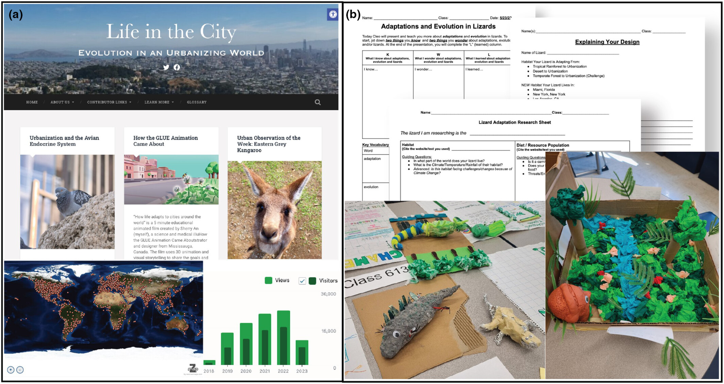724x384 pixels.
Task: Open the Facebook icon in banner
Action: [177, 67]
